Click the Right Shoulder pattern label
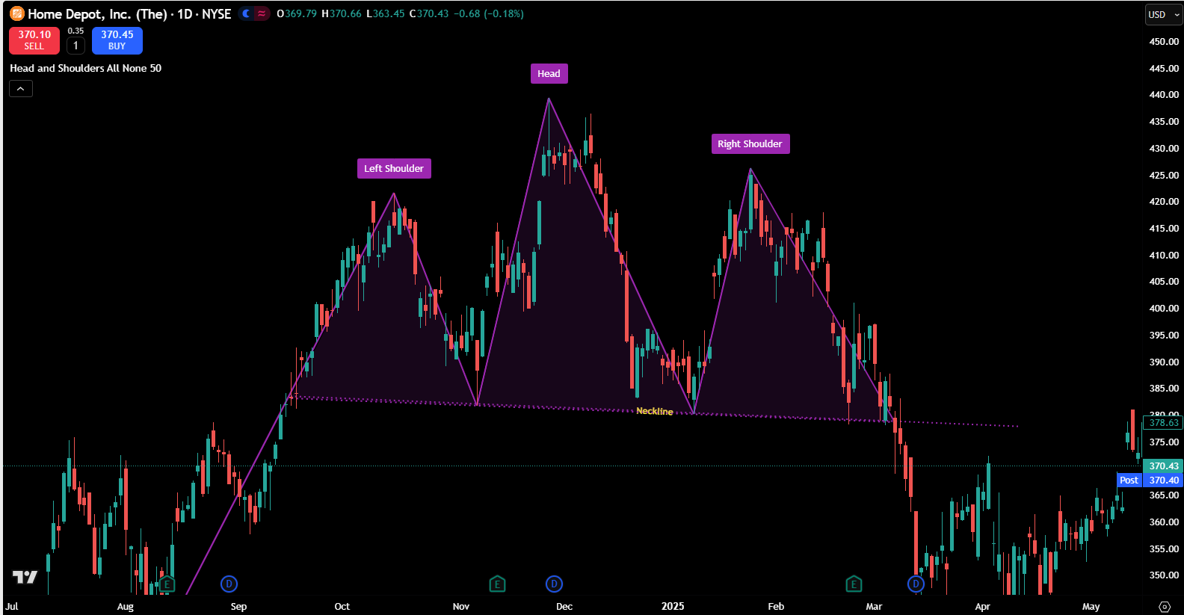The width and height of the screenshot is (1184, 615). pos(750,143)
